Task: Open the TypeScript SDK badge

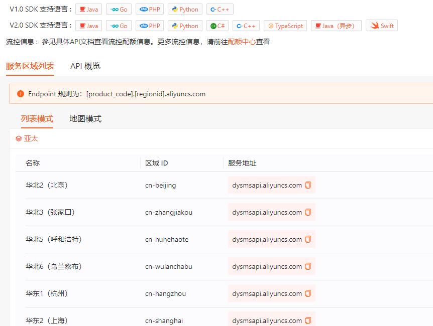Action: click(x=285, y=26)
